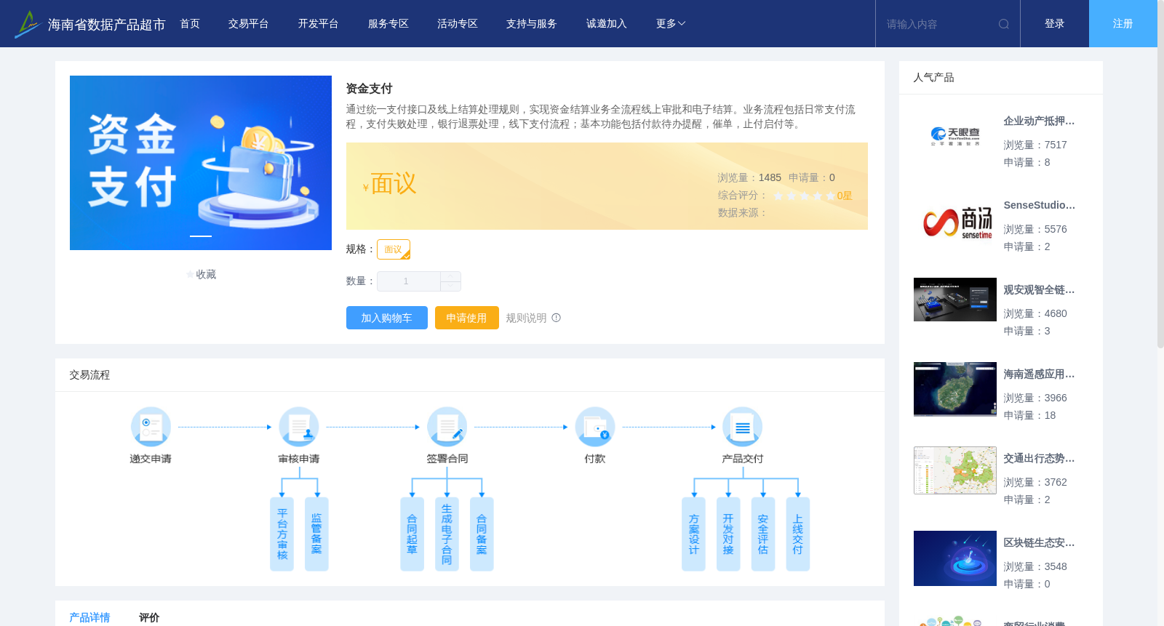
Task: Open the 区块链生态安 product thumbnail
Action: click(955, 558)
